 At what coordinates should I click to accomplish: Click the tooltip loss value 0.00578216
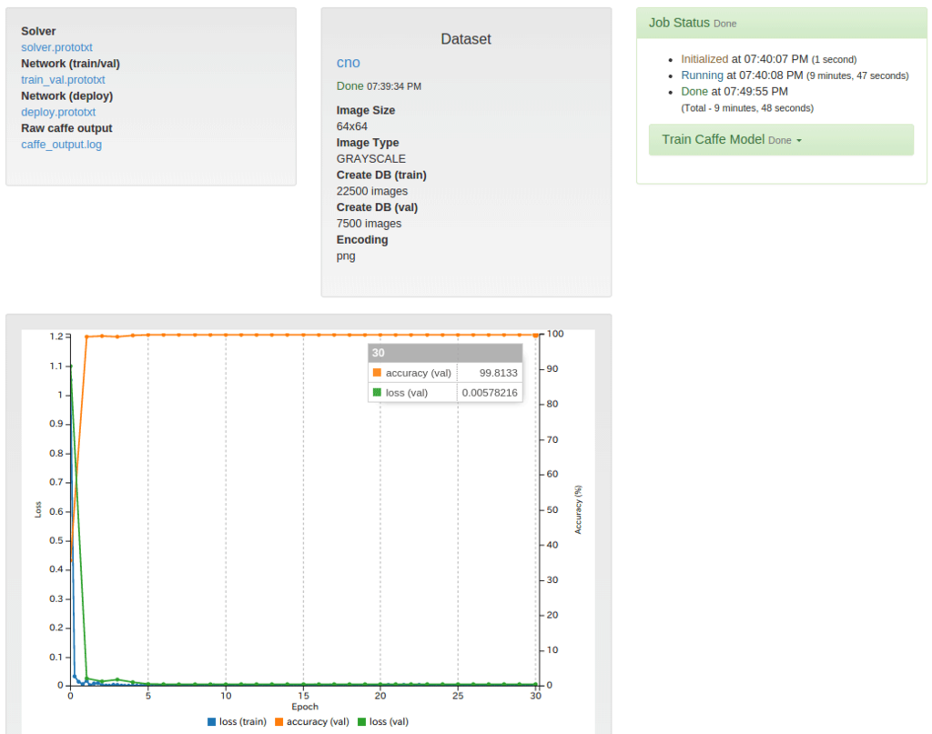click(489, 393)
